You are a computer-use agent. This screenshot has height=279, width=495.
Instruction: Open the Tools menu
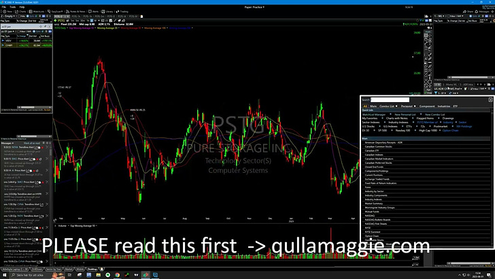tap(13, 7)
